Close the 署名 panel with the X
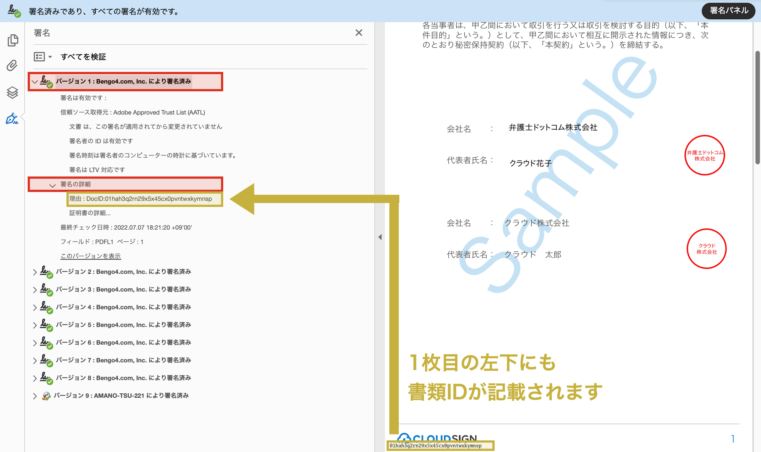Viewport: 761px width, 452px height. click(x=359, y=33)
